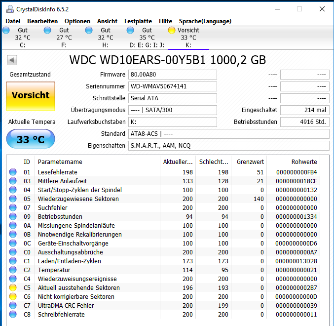Select the yellow Vorsicht orb for drive K:
The height and width of the screenshot is (326, 334).
pyautogui.click(x=172, y=30)
